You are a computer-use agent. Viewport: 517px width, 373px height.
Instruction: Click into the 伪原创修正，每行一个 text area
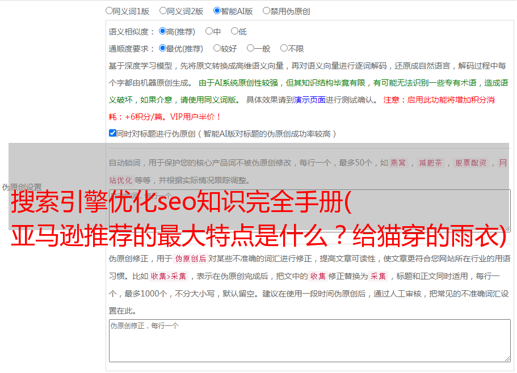click(310, 341)
